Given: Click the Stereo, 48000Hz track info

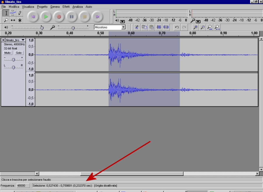Looking at the screenshot, I should (14, 44).
